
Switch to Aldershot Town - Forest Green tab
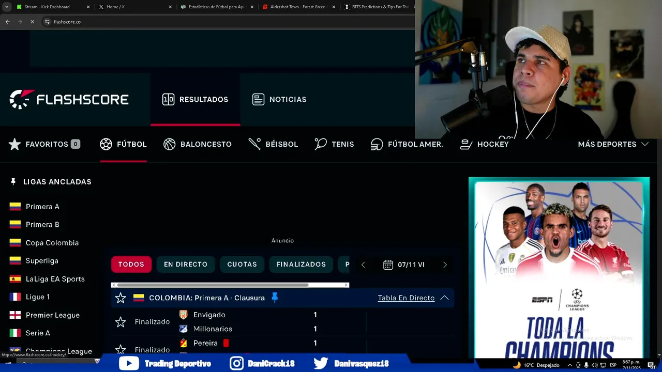pyautogui.click(x=299, y=7)
